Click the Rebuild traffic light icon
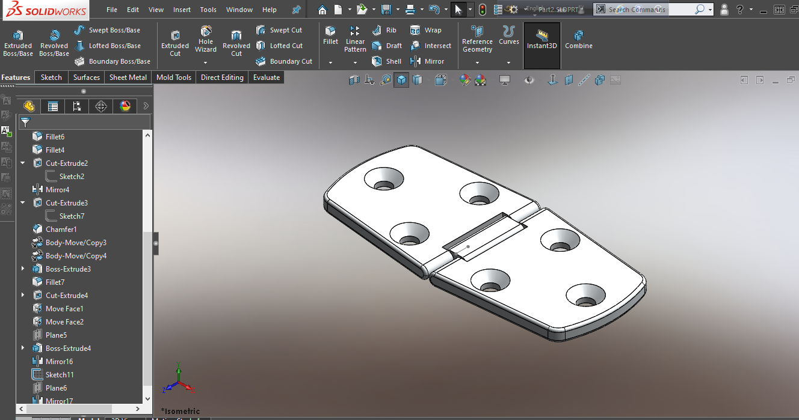 click(483, 10)
